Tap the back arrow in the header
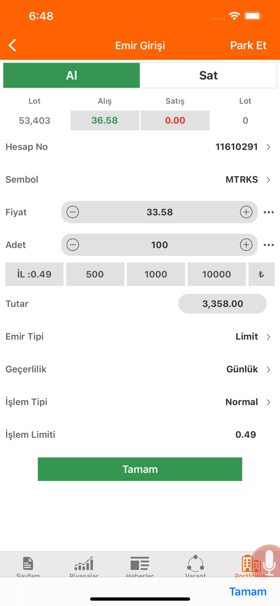This screenshot has height=606, width=280. tap(12, 45)
